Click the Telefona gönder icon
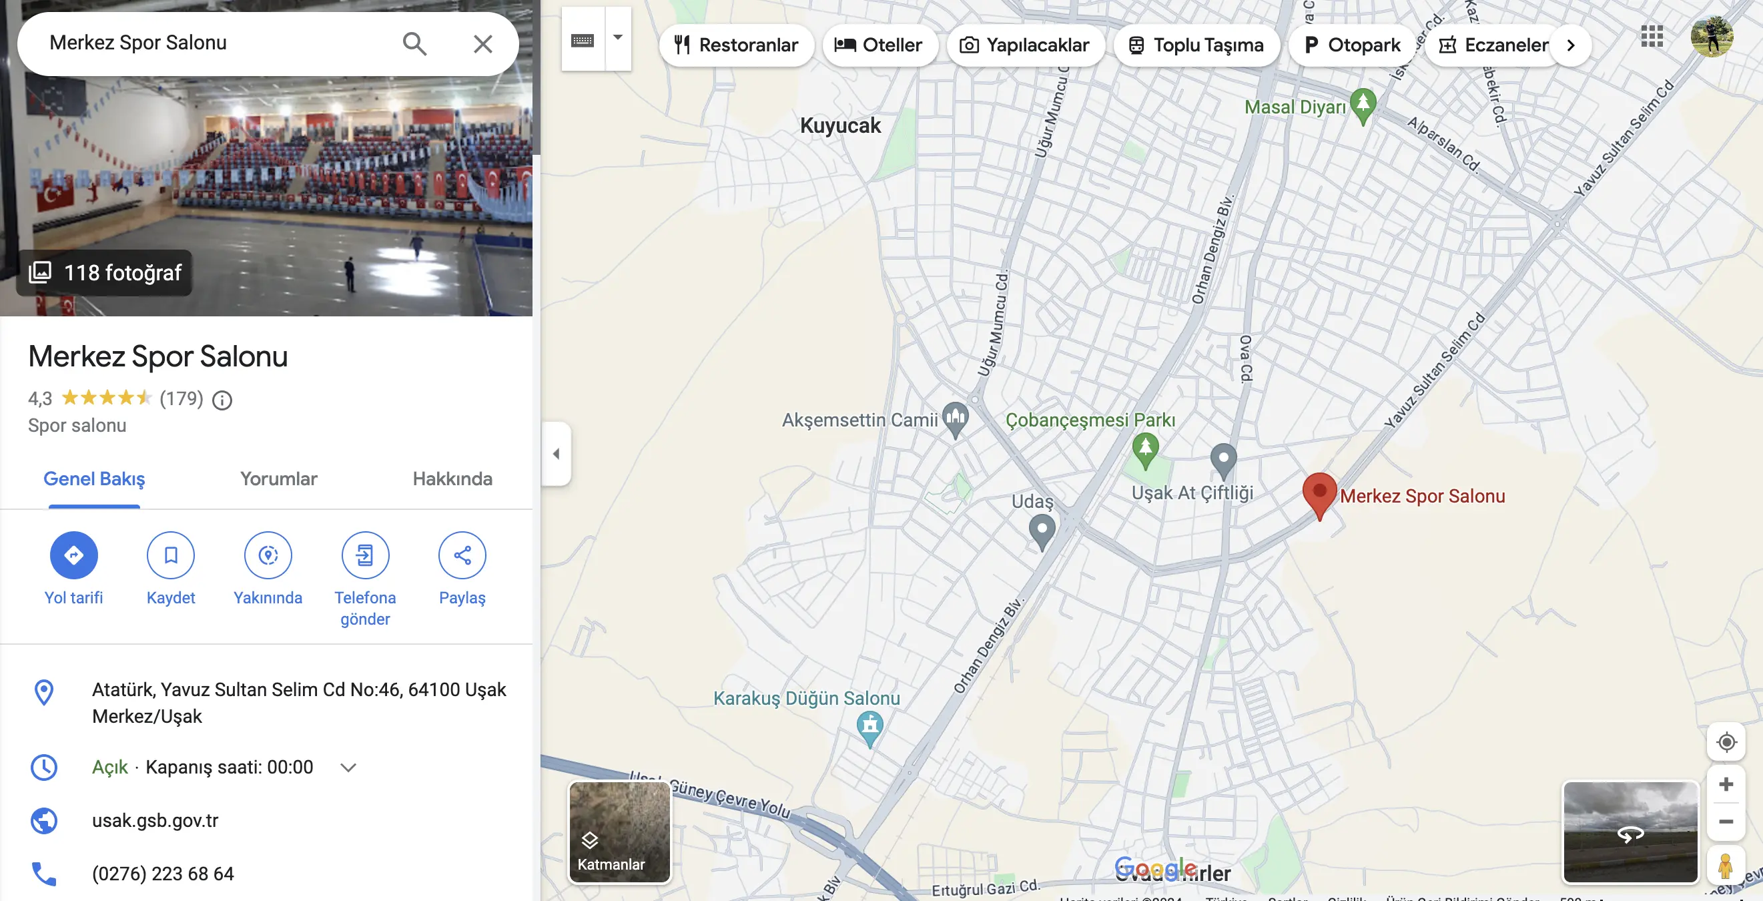 click(x=366, y=555)
